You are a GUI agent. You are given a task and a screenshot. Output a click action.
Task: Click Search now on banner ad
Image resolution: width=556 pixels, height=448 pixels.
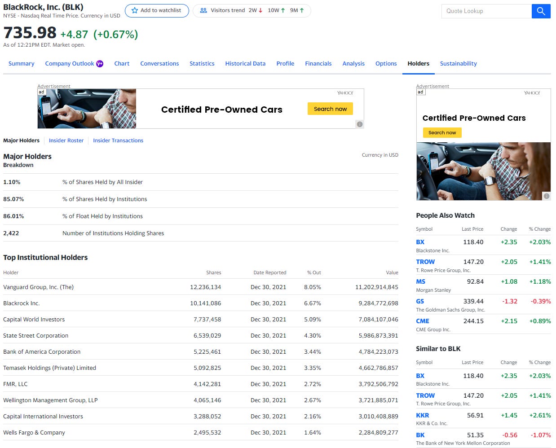[330, 109]
